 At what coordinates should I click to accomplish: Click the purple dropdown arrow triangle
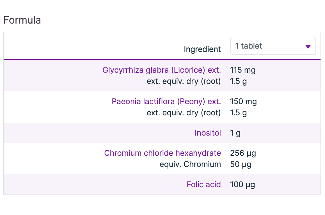click(308, 47)
